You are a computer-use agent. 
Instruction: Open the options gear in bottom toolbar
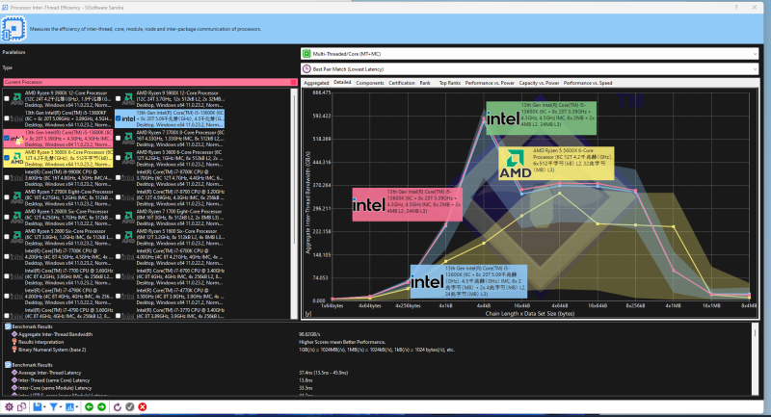[9, 406]
